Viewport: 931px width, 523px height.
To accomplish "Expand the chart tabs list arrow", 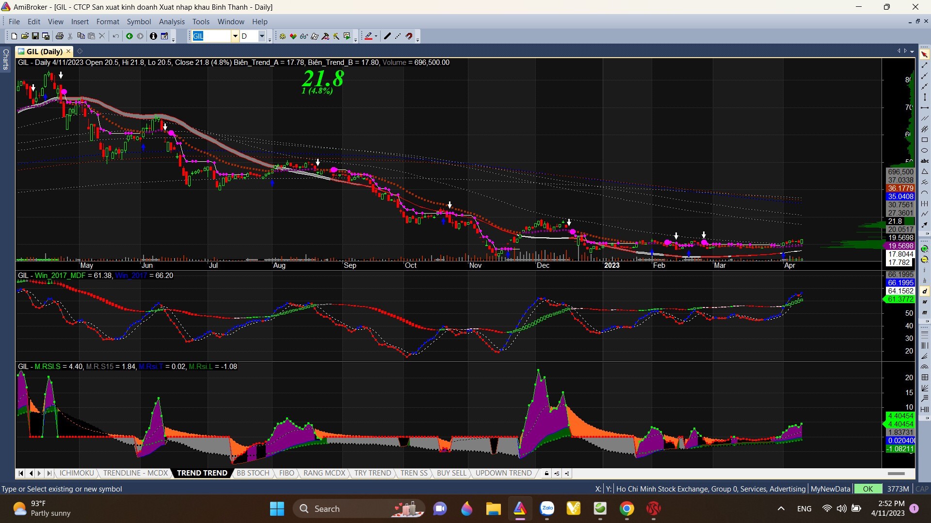I will pos(912,51).
